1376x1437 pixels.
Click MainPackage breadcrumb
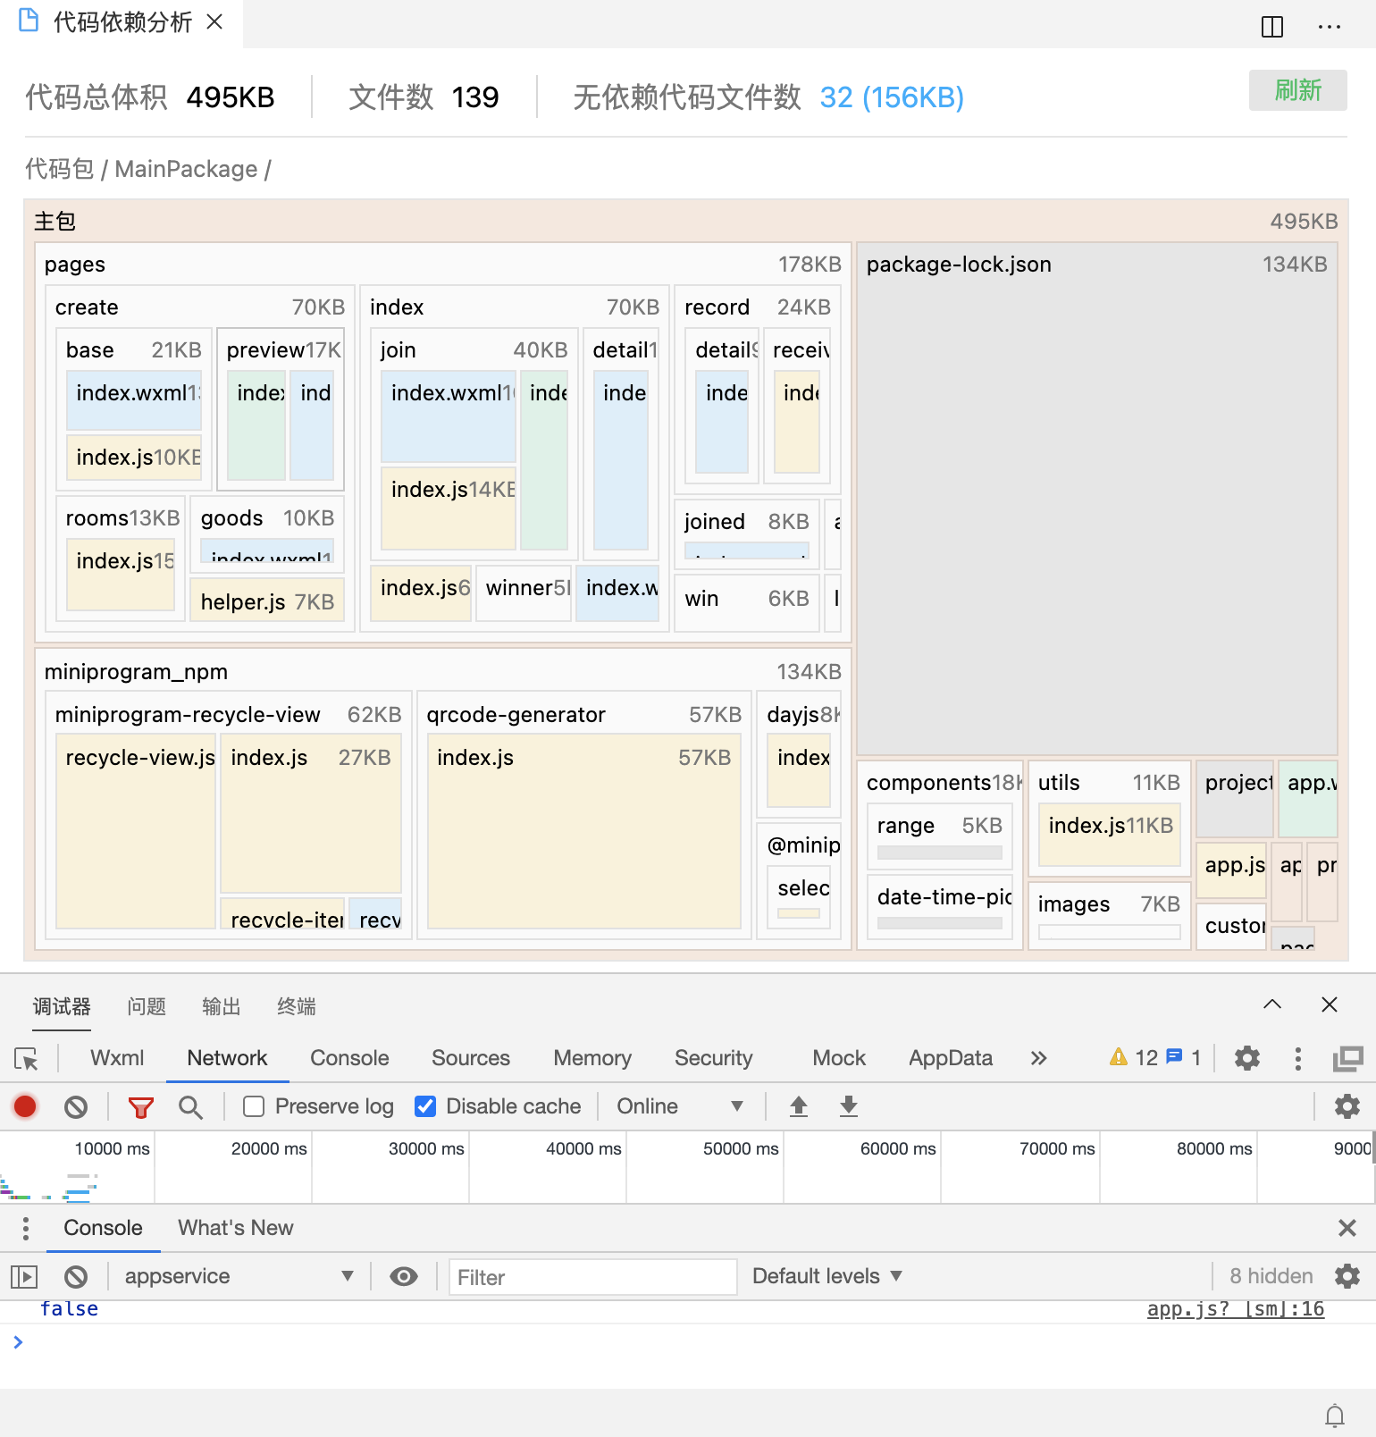[x=186, y=169]
